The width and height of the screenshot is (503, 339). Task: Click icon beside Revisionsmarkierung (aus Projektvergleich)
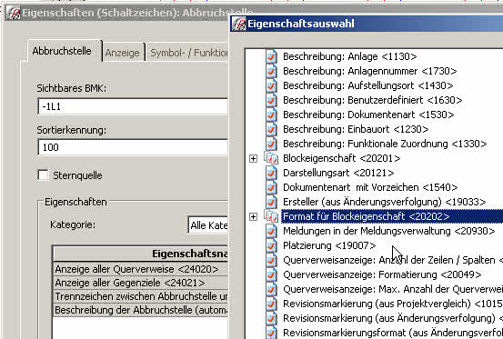click(x=271, y=304)
